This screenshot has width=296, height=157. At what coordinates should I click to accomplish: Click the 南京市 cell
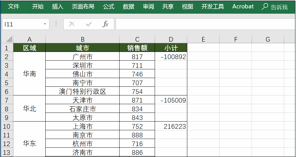coord(83,135)
